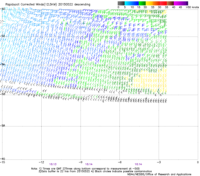
Task: Select the gray 0-5 knots color swatch
Action: 121,3
